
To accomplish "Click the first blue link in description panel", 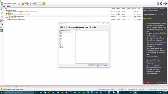I will click(159, 15).
